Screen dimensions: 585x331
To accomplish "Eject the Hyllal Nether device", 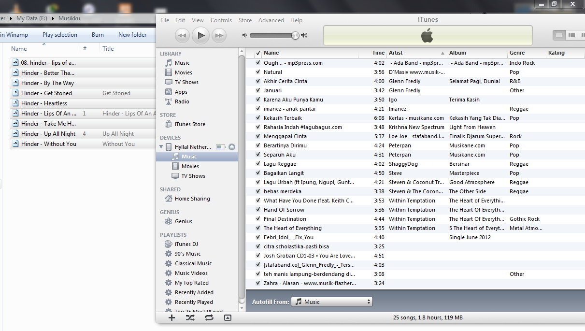I will point(232,146).
